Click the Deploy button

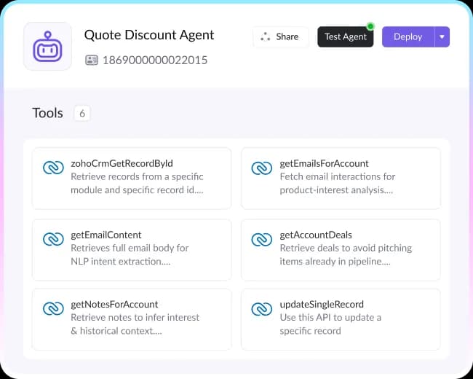click(x=408, y=37)
